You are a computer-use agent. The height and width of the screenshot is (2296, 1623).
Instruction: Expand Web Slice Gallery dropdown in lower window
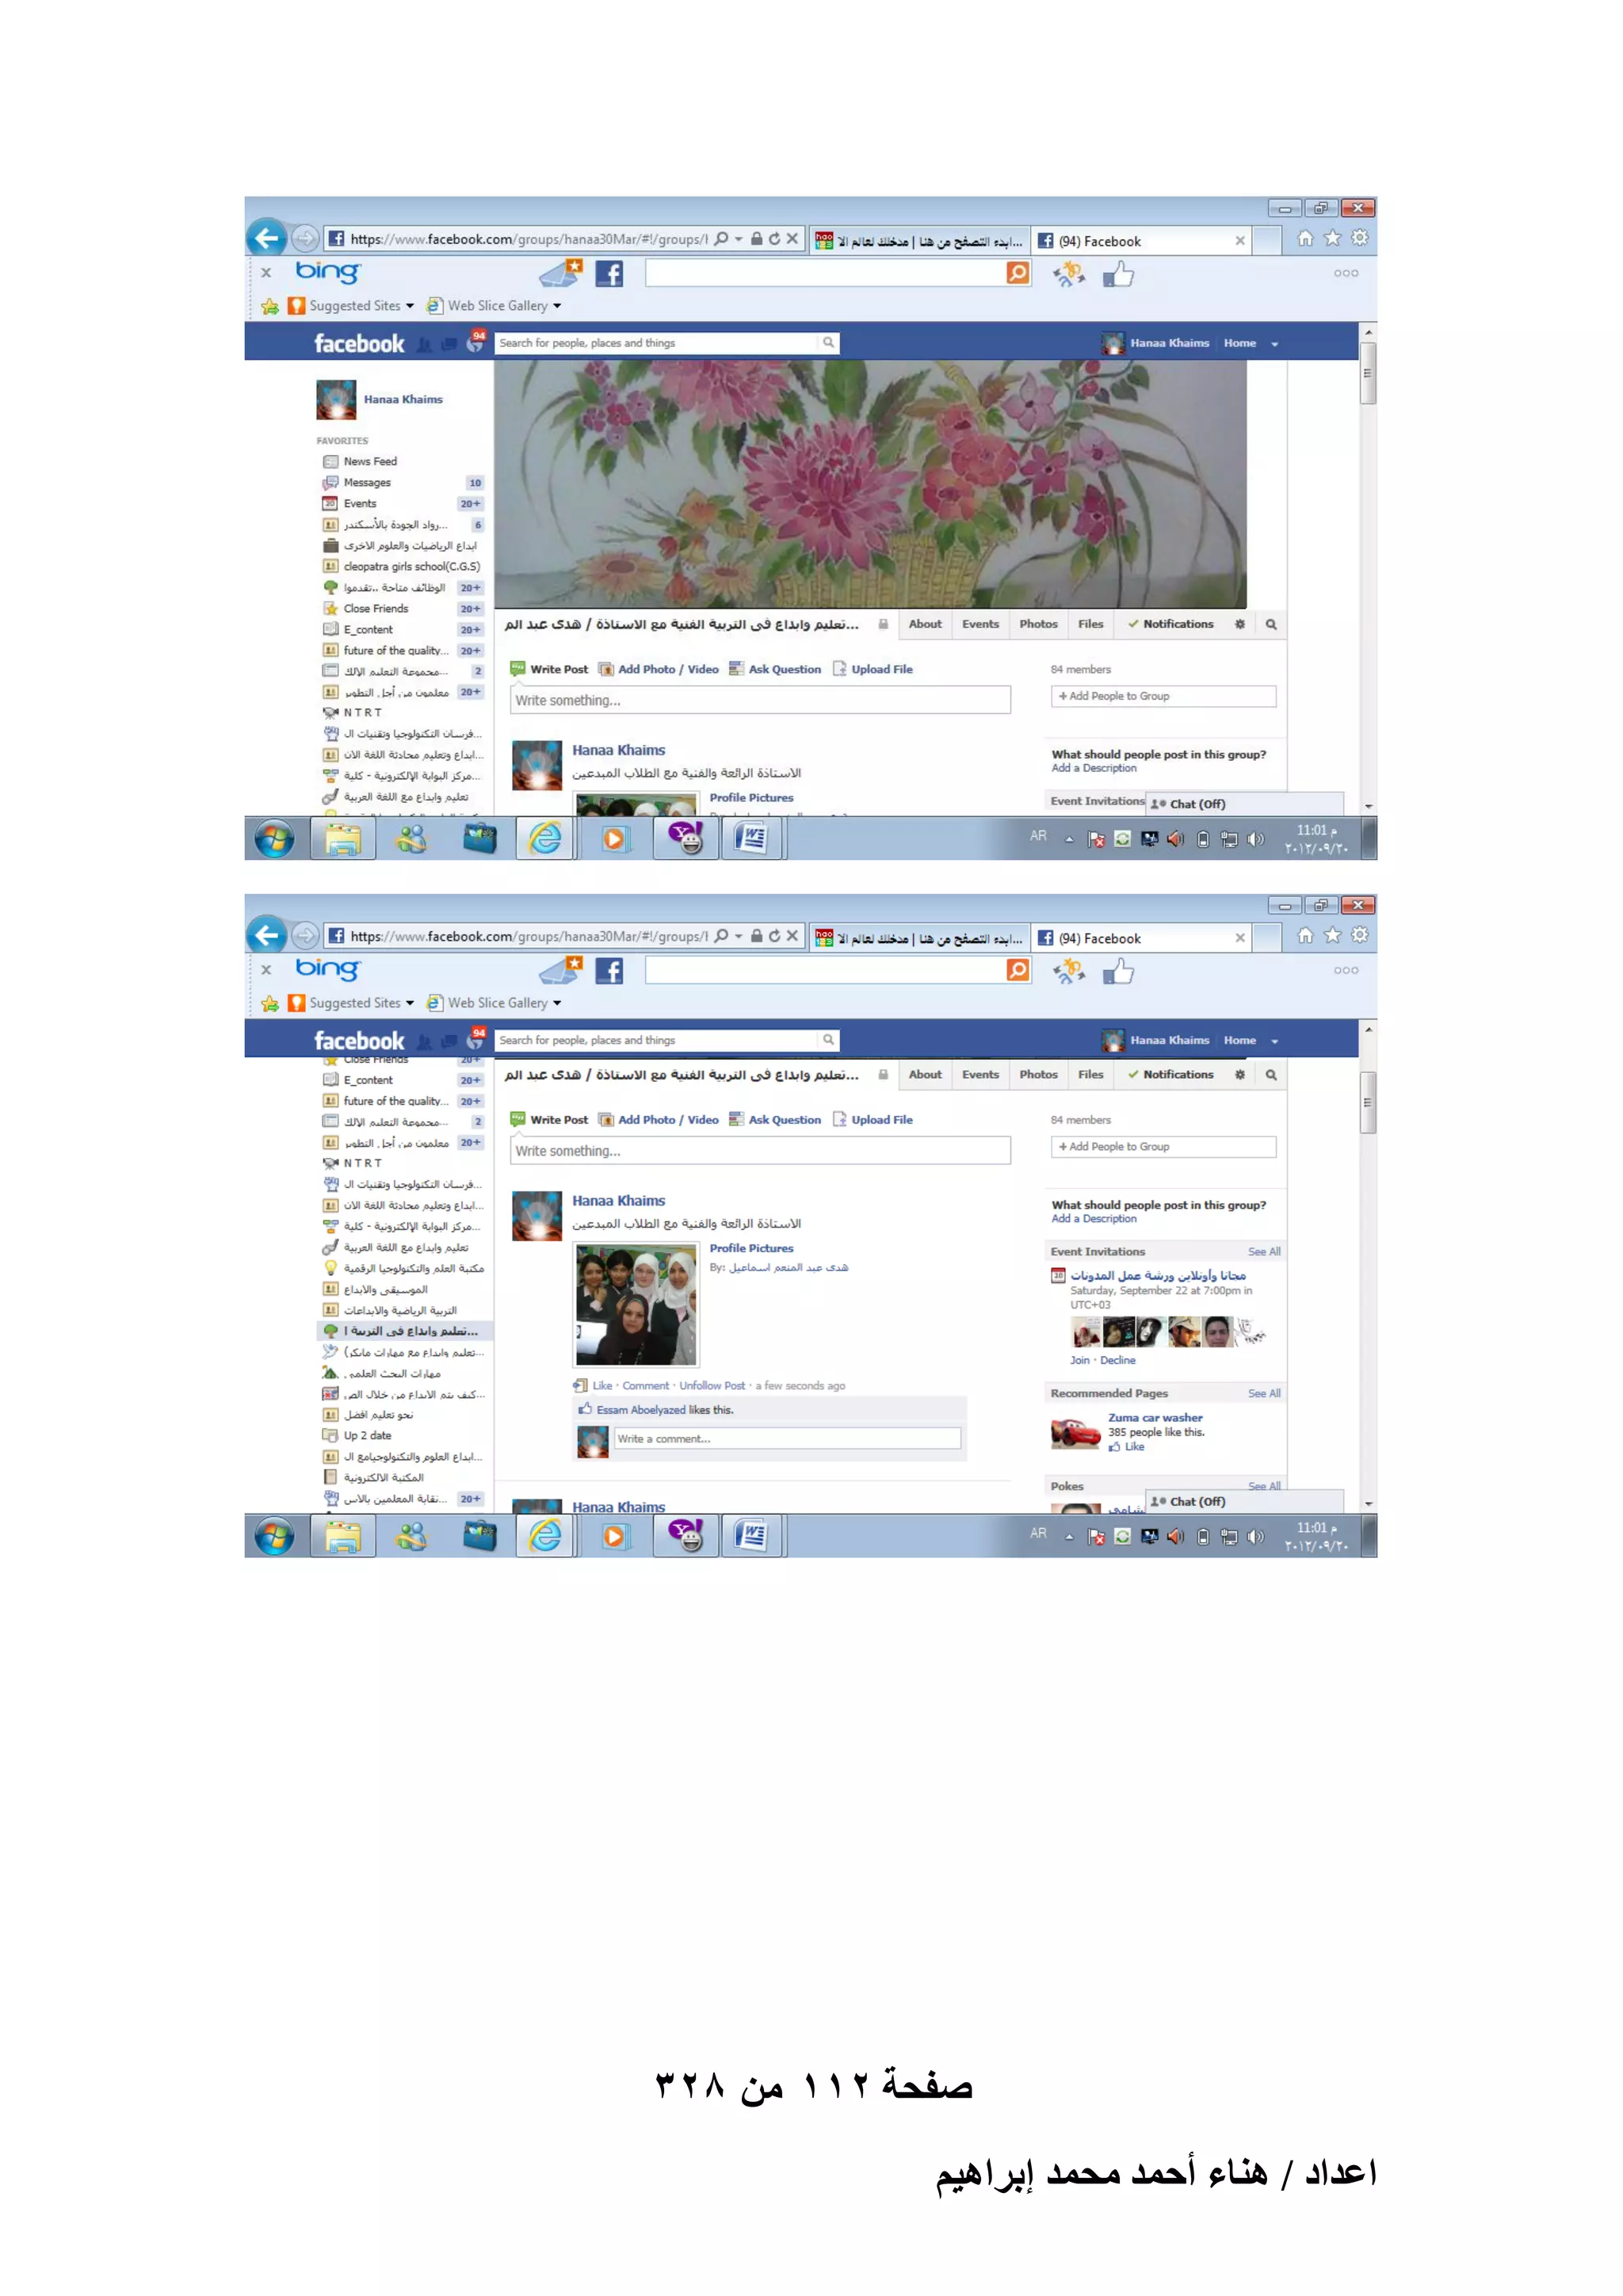click(x=557, y=1003)
